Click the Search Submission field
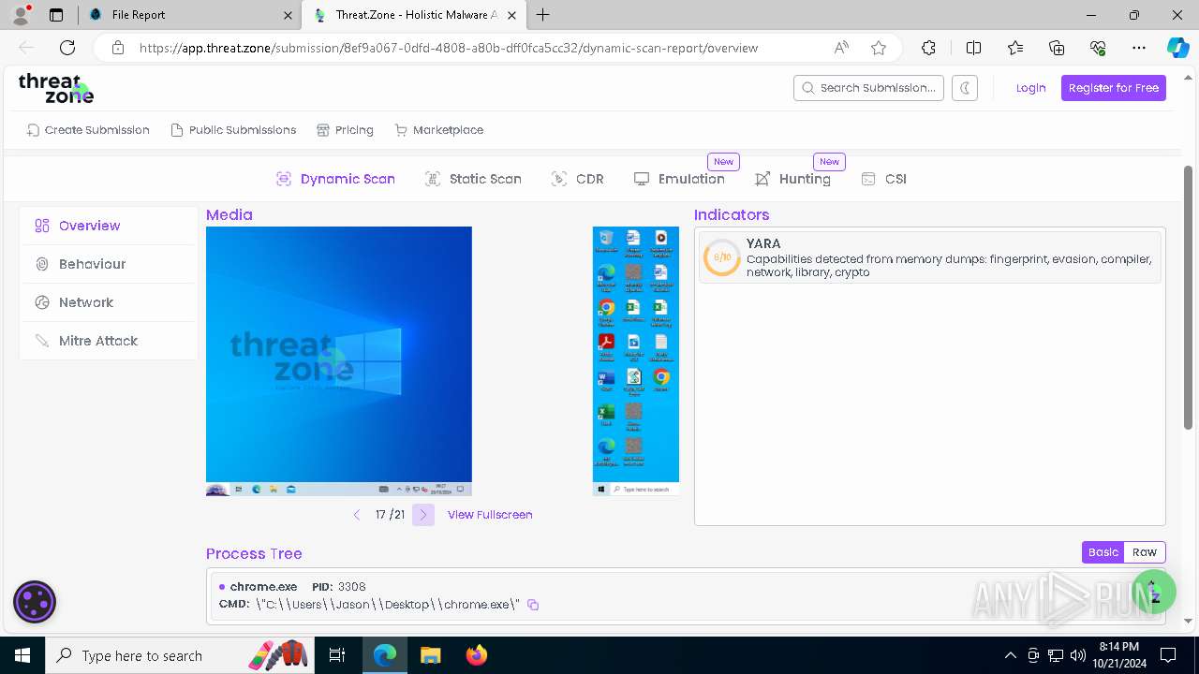The height and width of the screenshot is (674, 1199). [x=868, y=88]
